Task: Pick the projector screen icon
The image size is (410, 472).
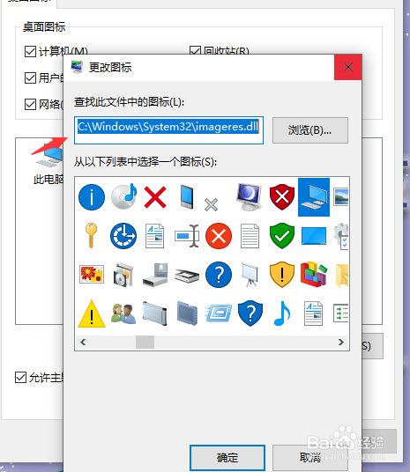Action: click(250, 275)
